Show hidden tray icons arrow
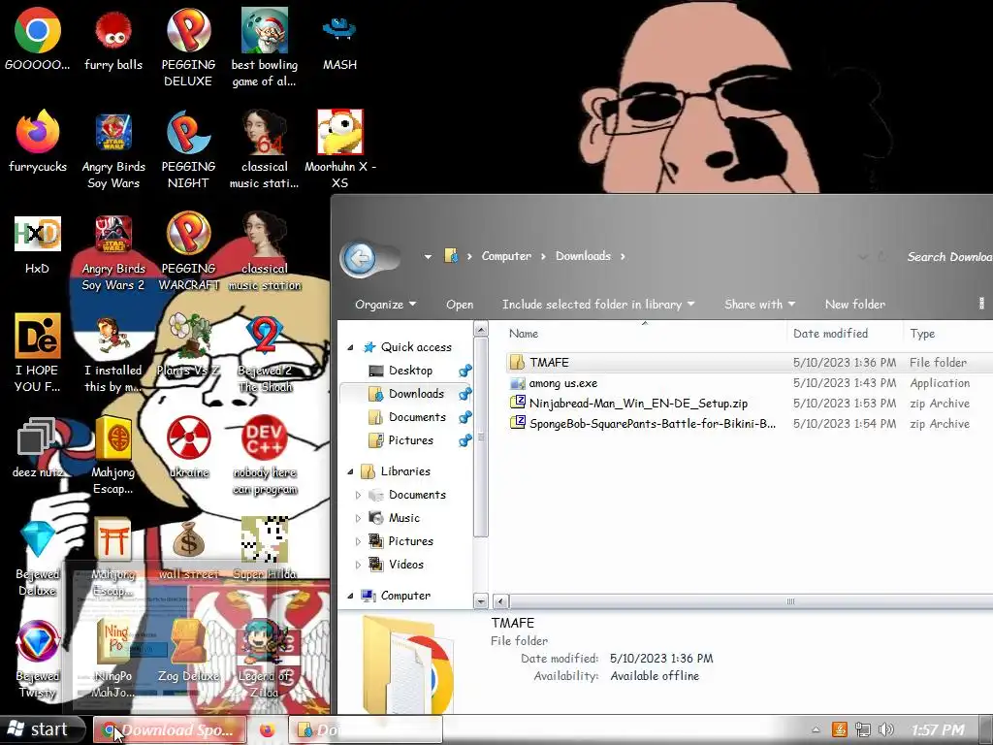The height and width of the screenshot is (745, 993). point(816,729)
